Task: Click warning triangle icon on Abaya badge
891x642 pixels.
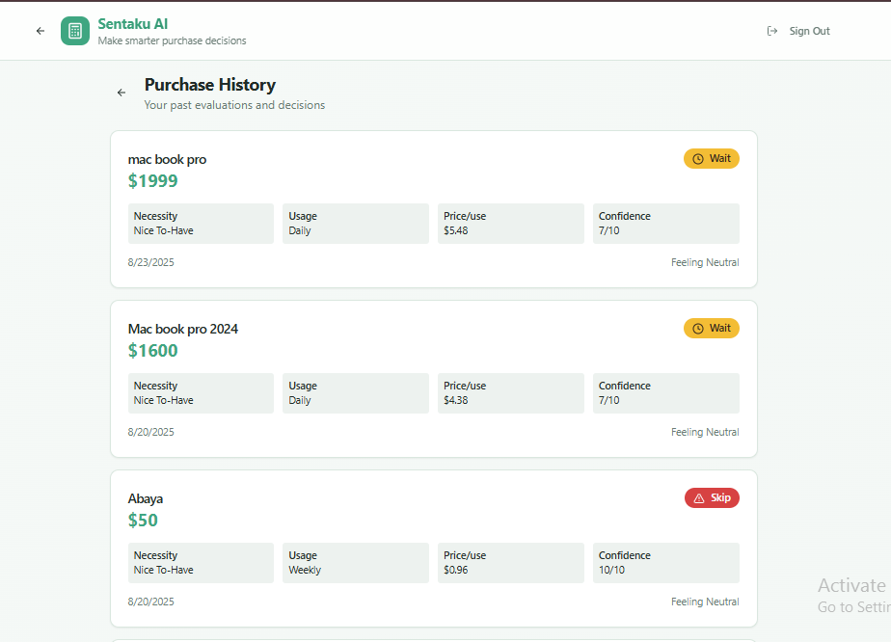Action: pos(699,498)
